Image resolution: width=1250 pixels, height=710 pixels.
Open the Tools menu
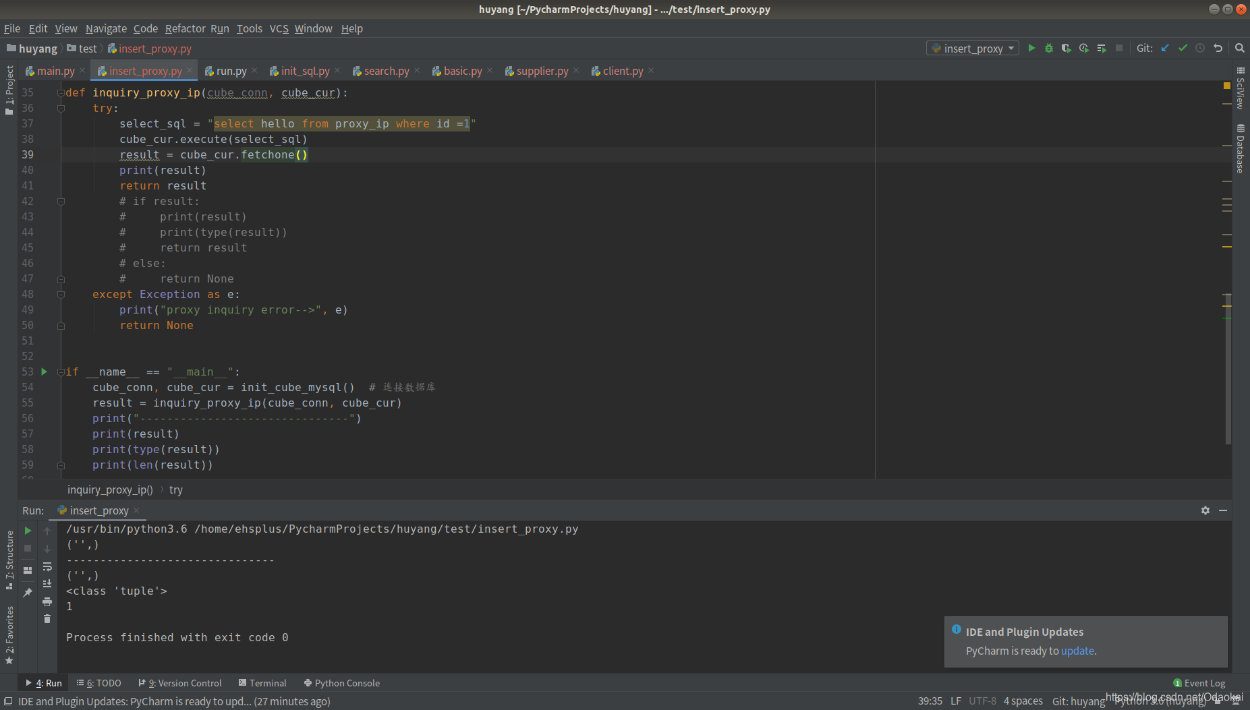click(249, 28)
